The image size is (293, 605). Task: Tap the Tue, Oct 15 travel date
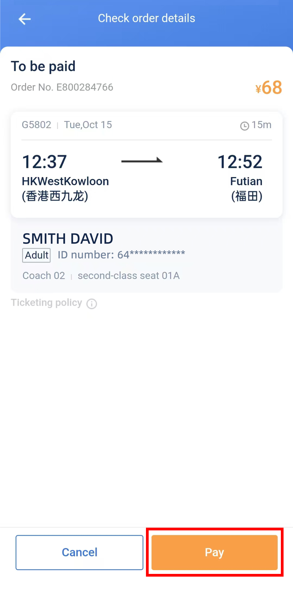(x=88, y=125)
